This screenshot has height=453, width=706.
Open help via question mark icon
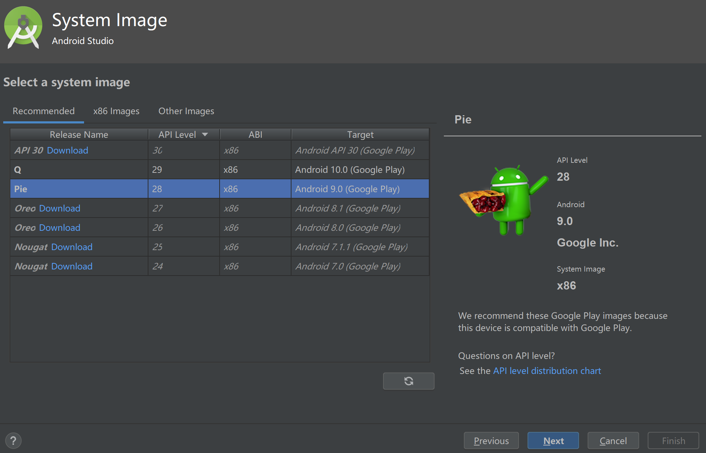click(x=14, y=440)
